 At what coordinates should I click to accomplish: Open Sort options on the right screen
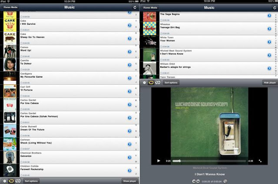pyautogui.click(x=171, y=83)
